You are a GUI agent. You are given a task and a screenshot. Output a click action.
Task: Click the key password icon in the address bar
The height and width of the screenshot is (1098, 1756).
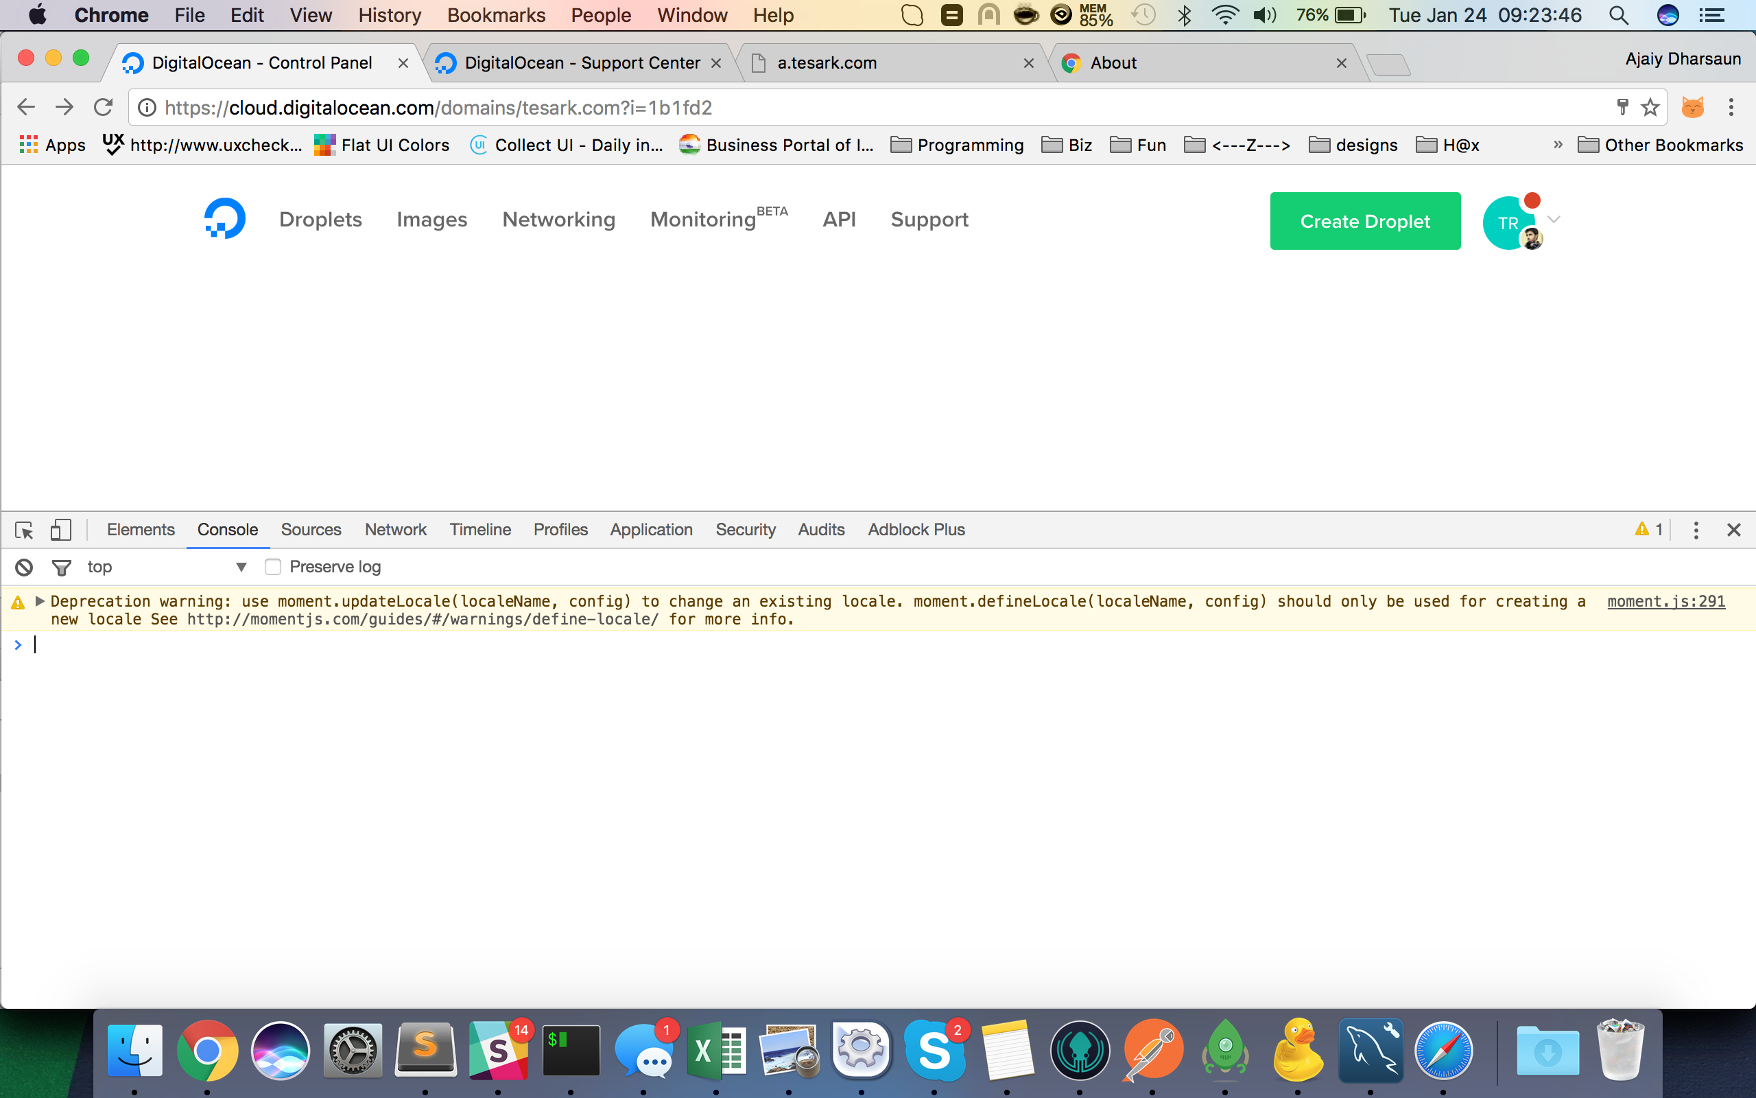(1622, 108)
